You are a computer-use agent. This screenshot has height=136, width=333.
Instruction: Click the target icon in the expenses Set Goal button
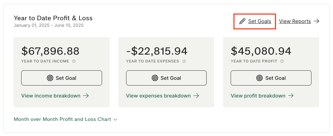point(155,78)
